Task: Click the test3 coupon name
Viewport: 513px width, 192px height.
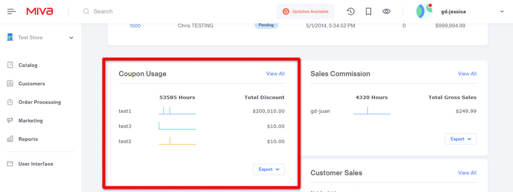Action: 125,126
